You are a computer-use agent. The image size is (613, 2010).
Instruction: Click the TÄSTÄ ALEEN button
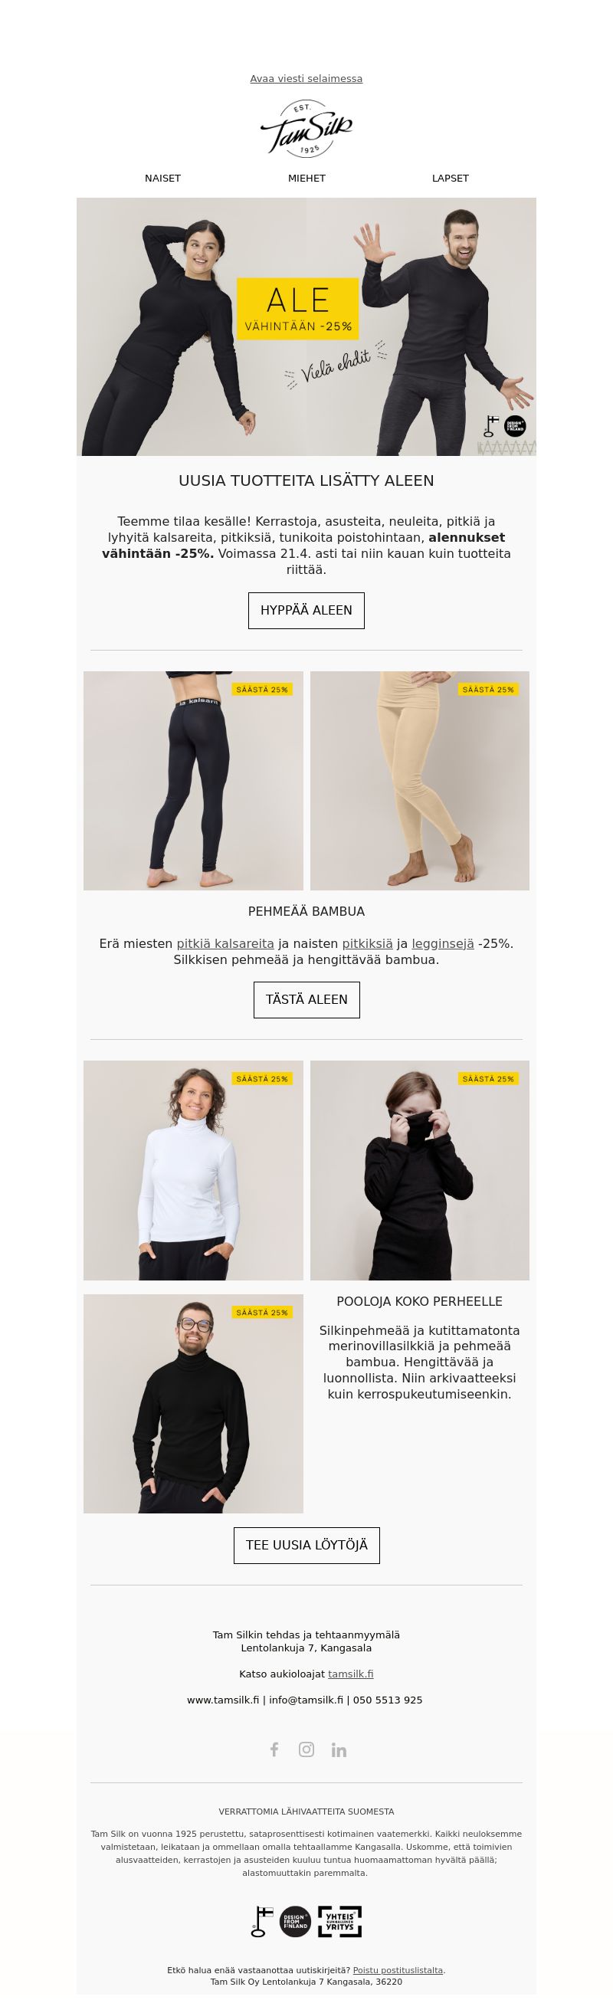click(x=306, y=999)
